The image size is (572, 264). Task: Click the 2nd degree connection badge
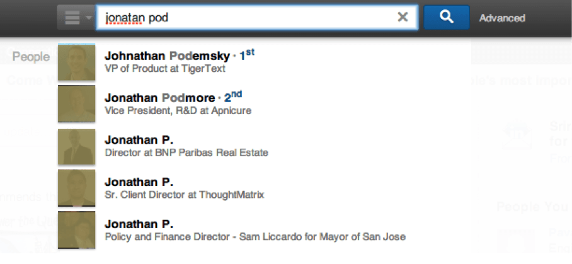click(233, 97)
